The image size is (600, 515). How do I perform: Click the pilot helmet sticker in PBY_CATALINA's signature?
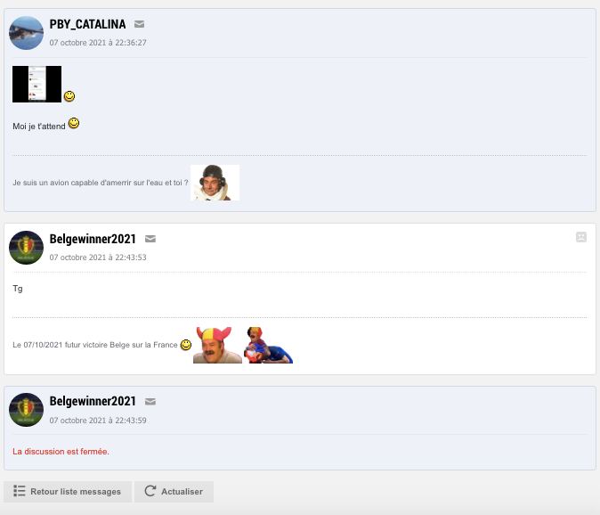pyautogui.click(x=215, y=183)
